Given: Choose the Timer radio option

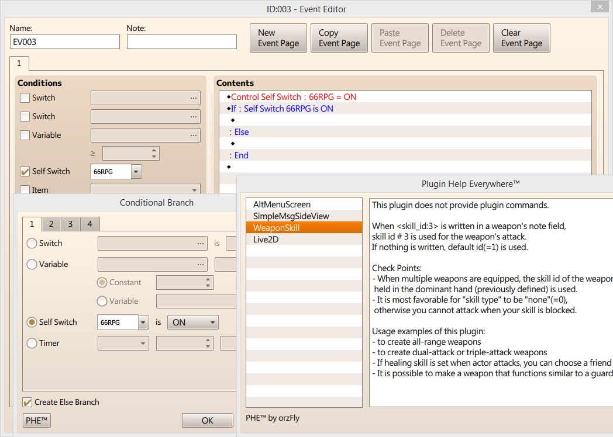Looking at the screenshot, I should (32, 344).
